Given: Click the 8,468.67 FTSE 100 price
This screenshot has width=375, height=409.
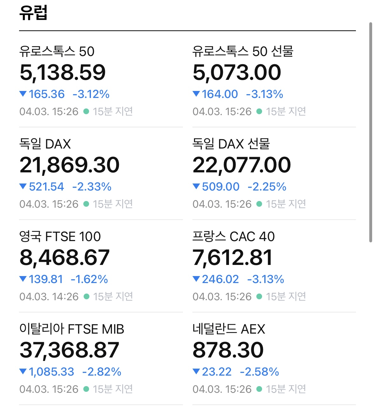Looking at the screenshot, I should (x=65, y=258).
